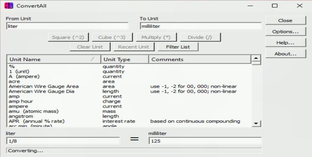Click the ConvertAll app icon in title bar

pyautogui.click(x=8, y=6)
